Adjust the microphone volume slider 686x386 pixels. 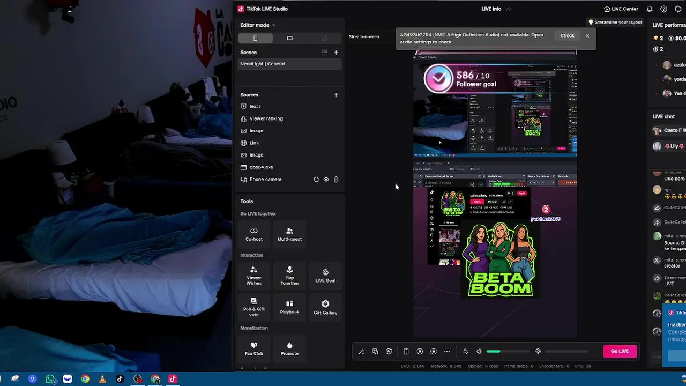566,352
